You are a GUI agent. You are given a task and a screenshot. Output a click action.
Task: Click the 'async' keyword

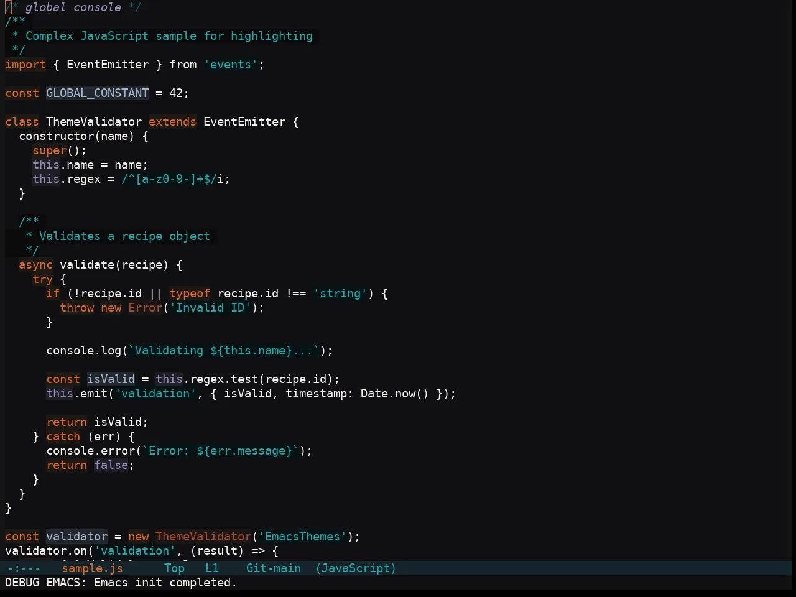pyautogui.click(x=35, y=265)
